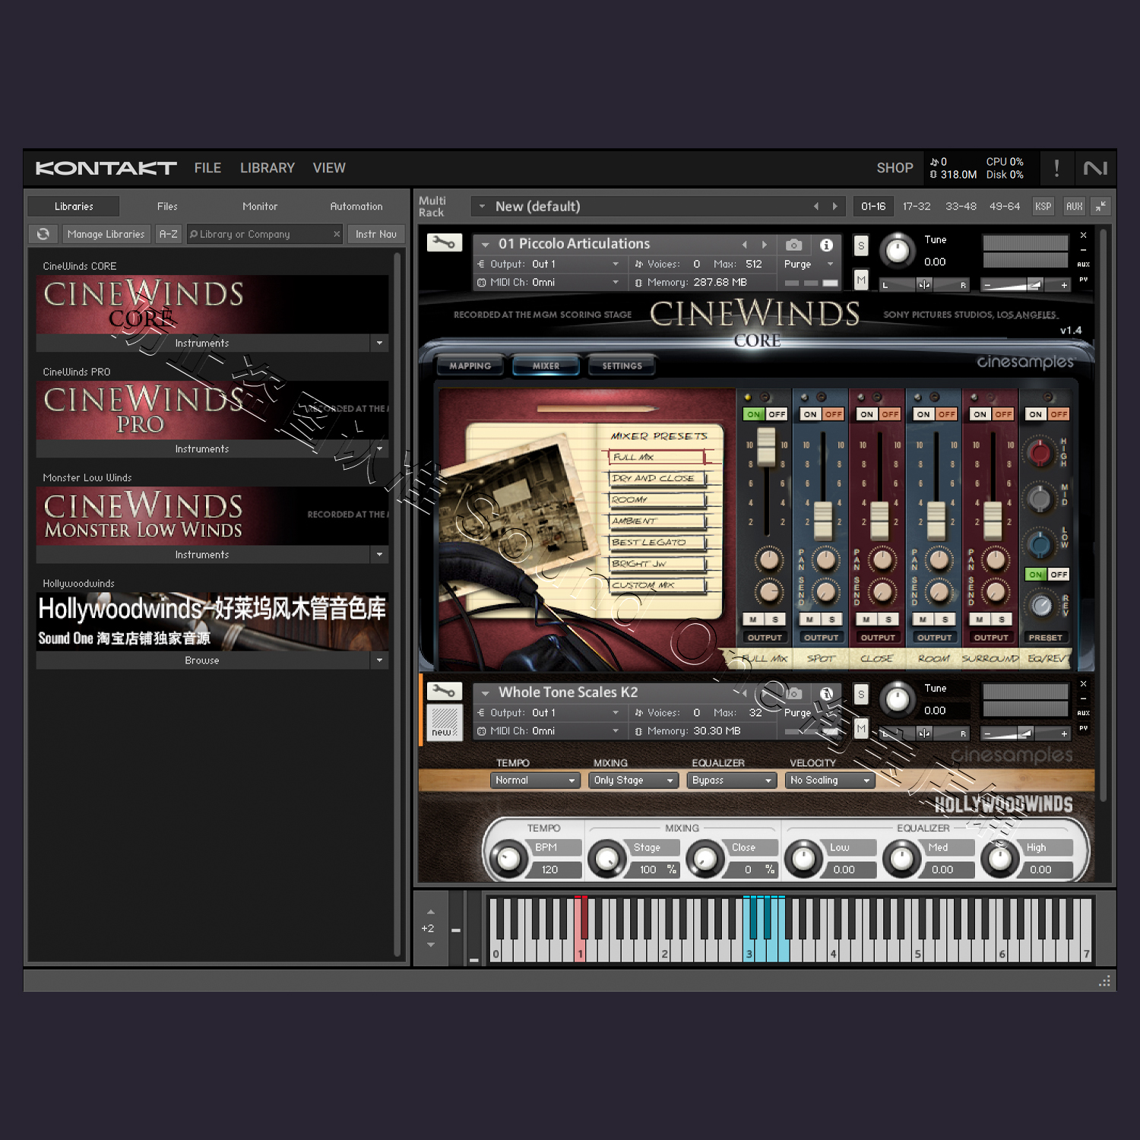The height and width of the screenshot is (1140, 1140).
Task: Open the Tempo Normal dropdown
Action: [x=535, y=781]
